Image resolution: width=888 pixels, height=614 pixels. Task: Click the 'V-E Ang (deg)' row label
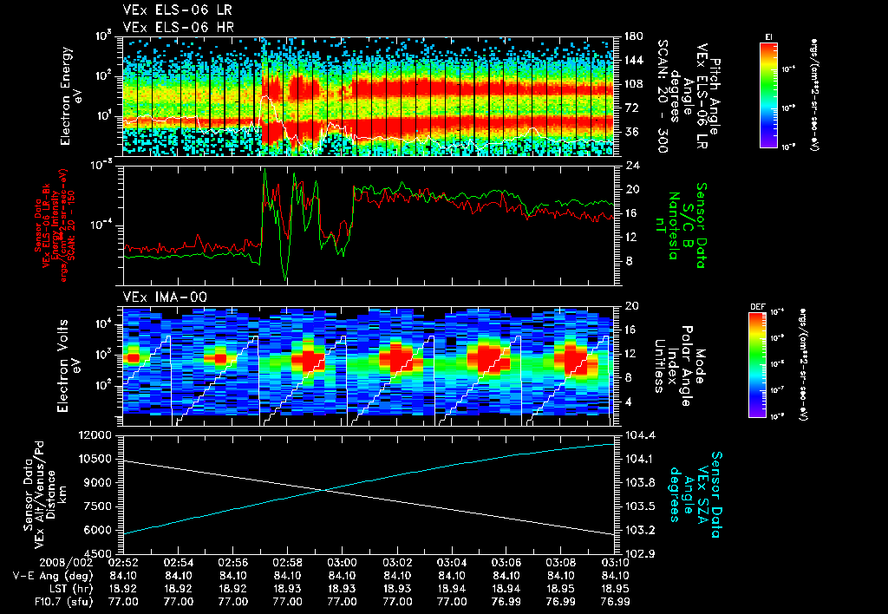tap(53, 576)
